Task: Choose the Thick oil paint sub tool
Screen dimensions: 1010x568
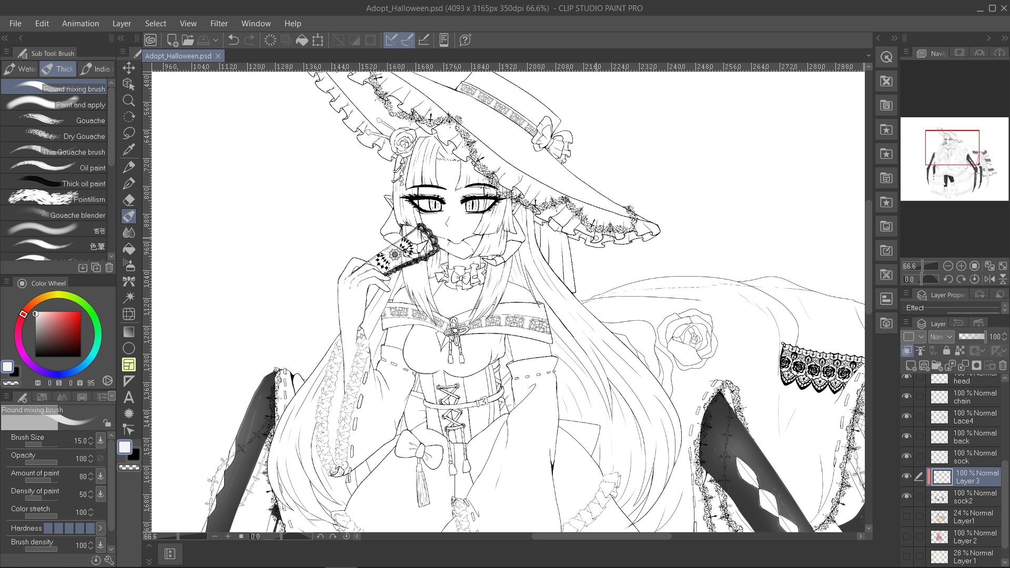Action: tap(54, 184)
